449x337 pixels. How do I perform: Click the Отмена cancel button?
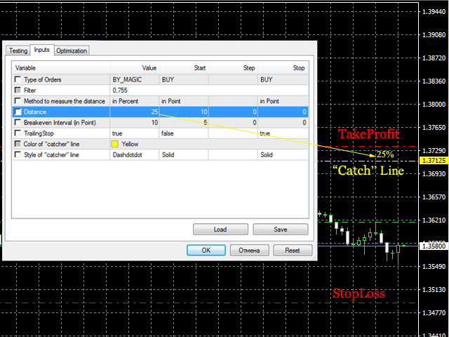(250, 250)
